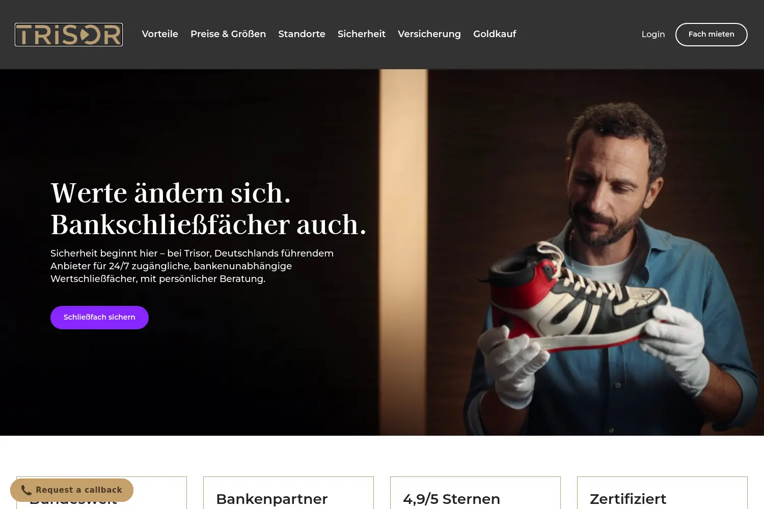This screenshot has height=509, width=764.
Task: Go to Preise & Größen page
Action: pyautogui.click(x=228, y=34)
